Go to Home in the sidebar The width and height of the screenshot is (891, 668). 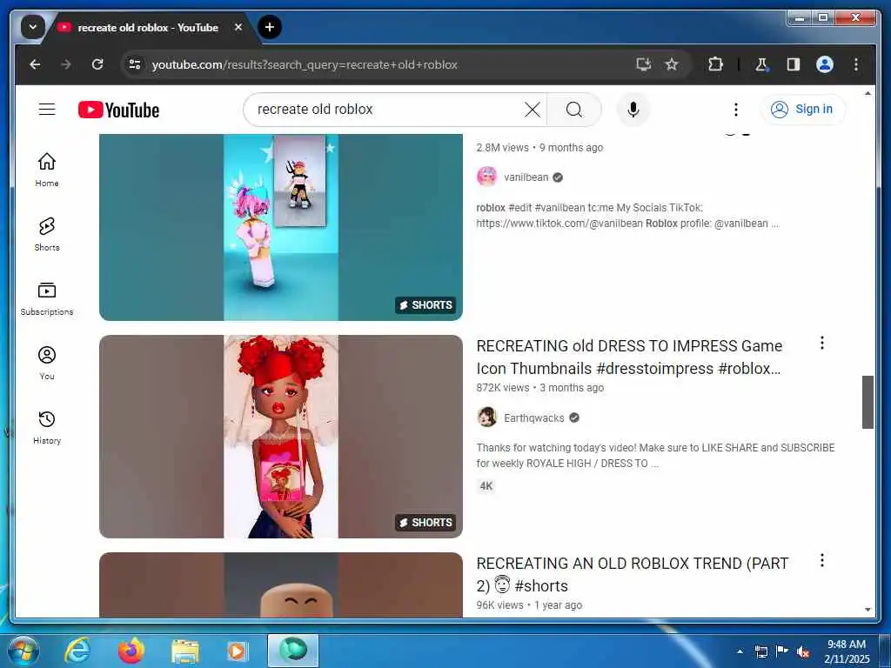47,170
